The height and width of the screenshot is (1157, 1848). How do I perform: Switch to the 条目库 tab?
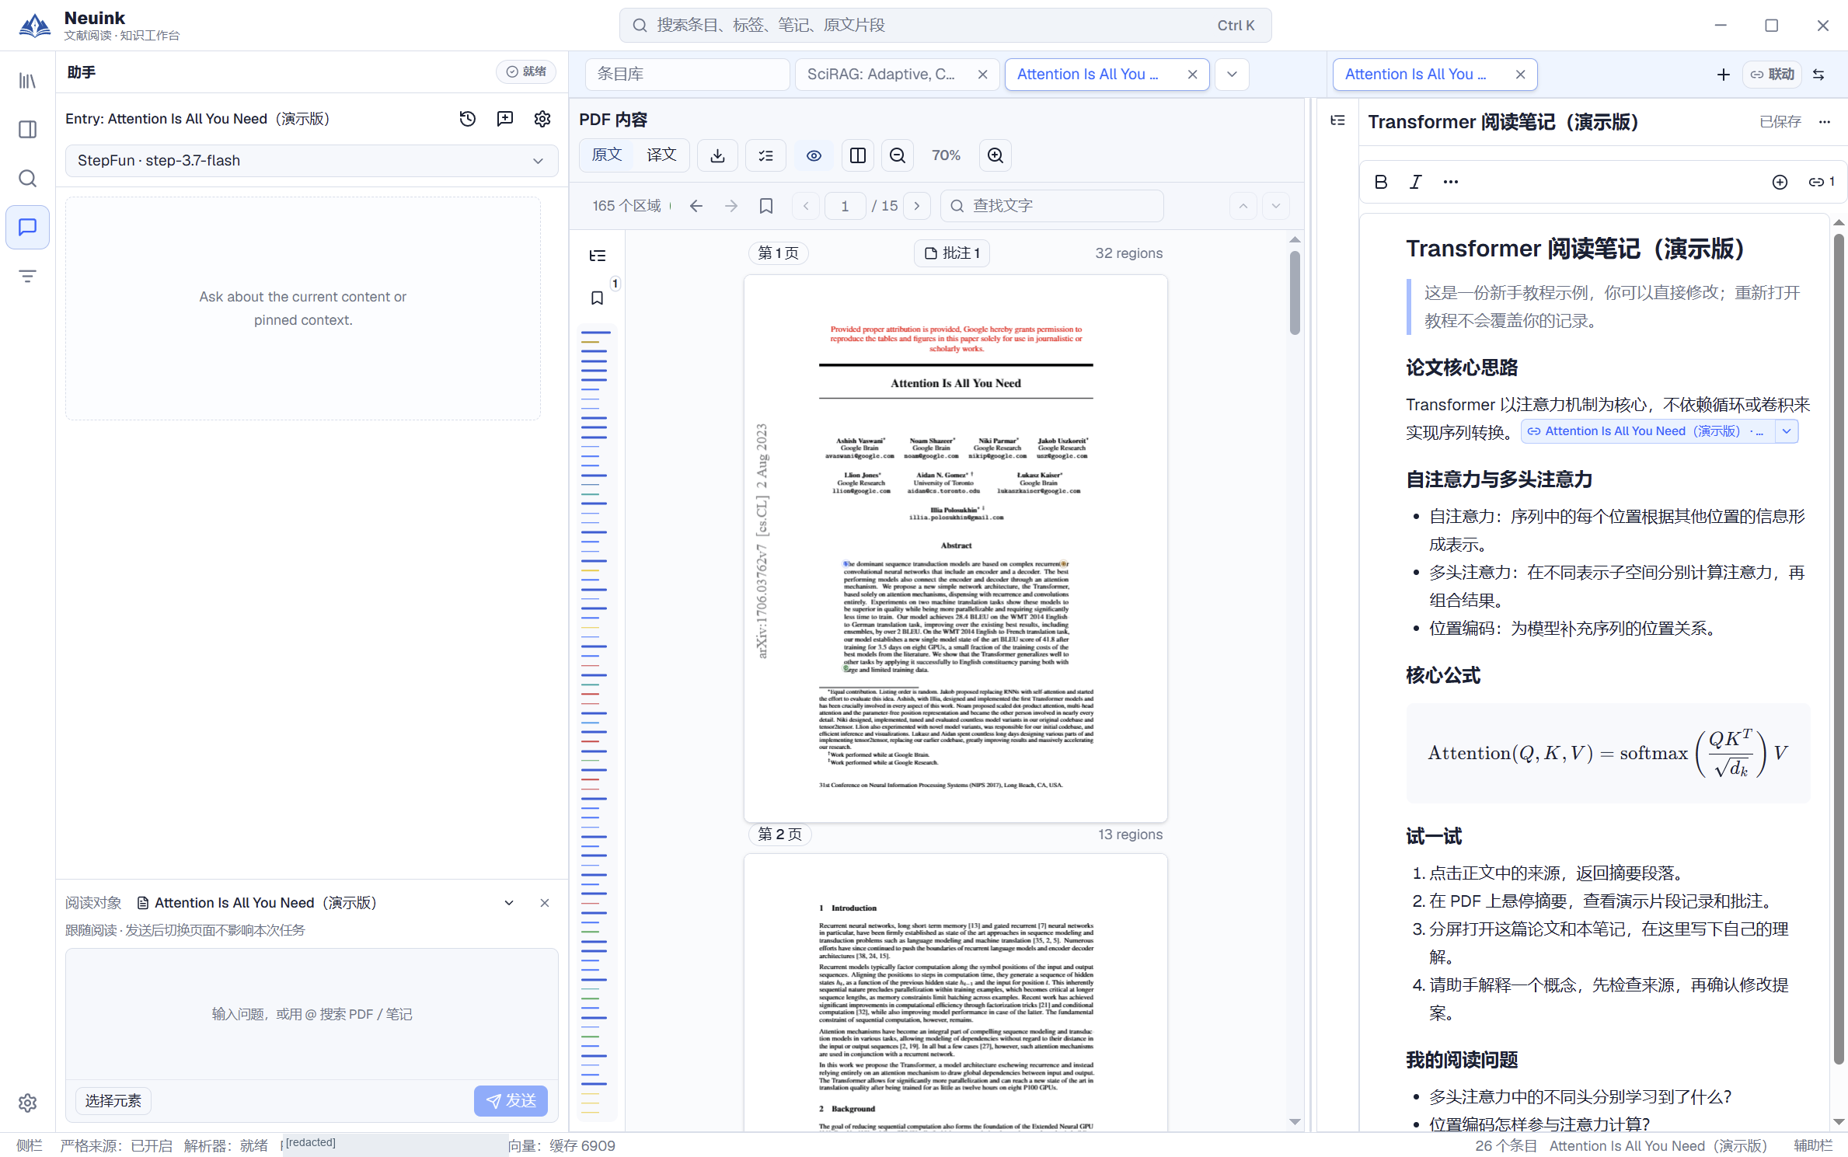click(x=687, y=75)
